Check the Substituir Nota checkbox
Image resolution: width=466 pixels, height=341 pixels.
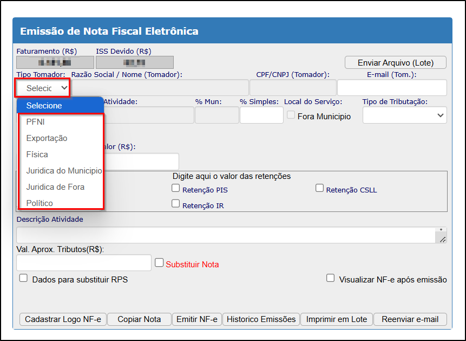pyautogui.click(x=159, y=262)
